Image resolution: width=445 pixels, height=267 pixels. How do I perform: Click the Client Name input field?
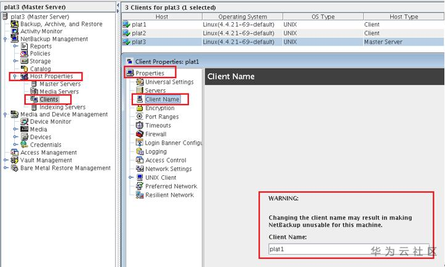[x=349, y=249]
